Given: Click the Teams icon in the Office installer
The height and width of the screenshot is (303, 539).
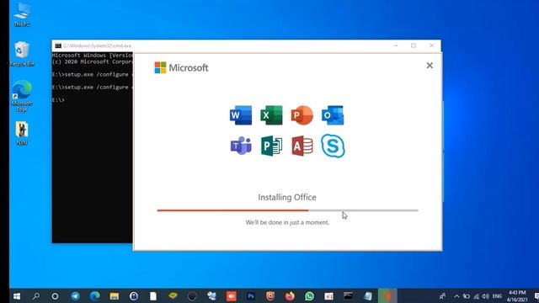Looking at the screenshot, I should [x=241, y=146].
